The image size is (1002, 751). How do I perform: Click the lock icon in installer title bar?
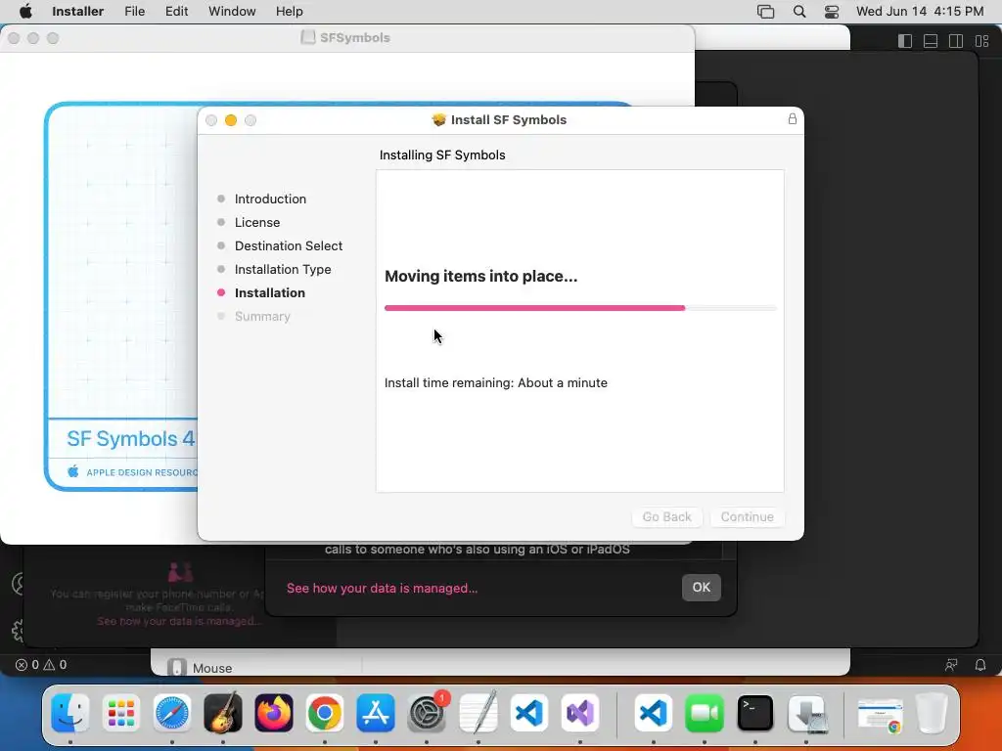click(x=792, y=118)
